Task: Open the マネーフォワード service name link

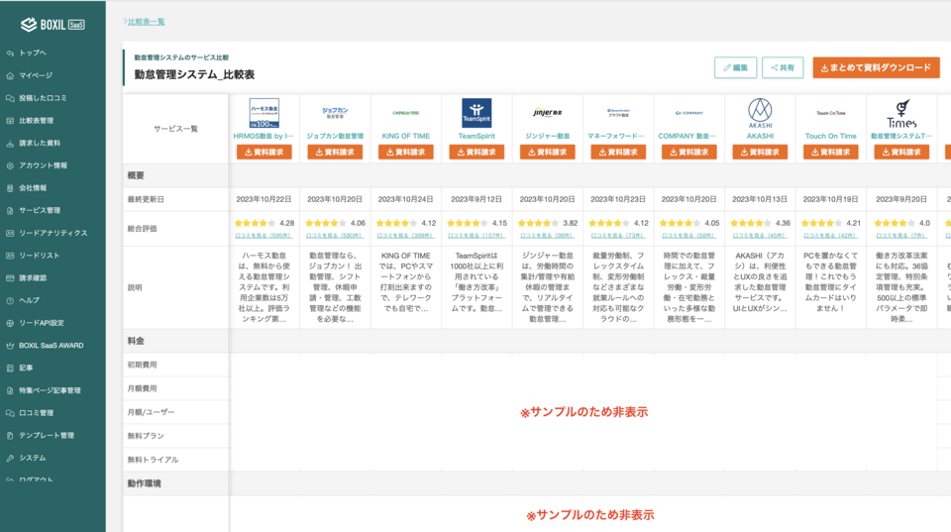Action: click(618, 136)
